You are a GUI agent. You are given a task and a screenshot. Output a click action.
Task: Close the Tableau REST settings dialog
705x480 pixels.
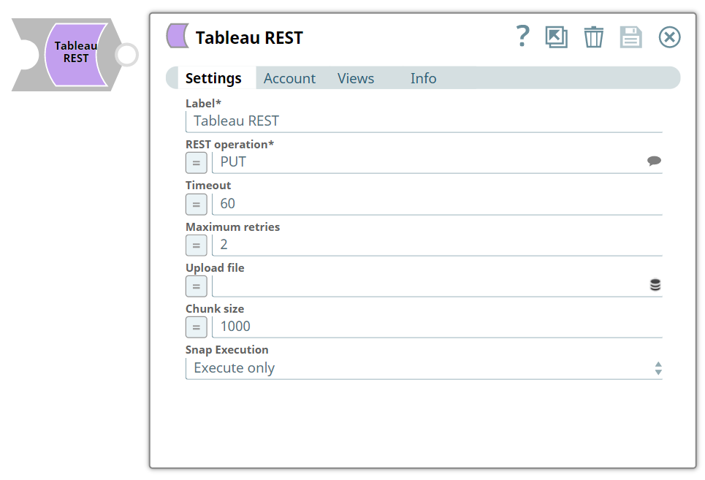[669, 37]
